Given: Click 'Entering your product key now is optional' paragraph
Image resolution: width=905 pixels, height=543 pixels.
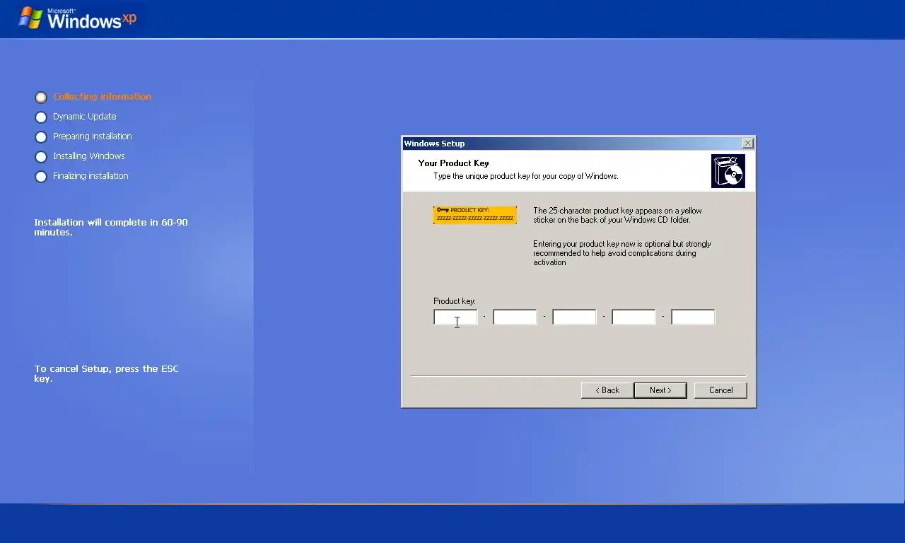Looking at the screenshot, I should (x=622, y=253).
